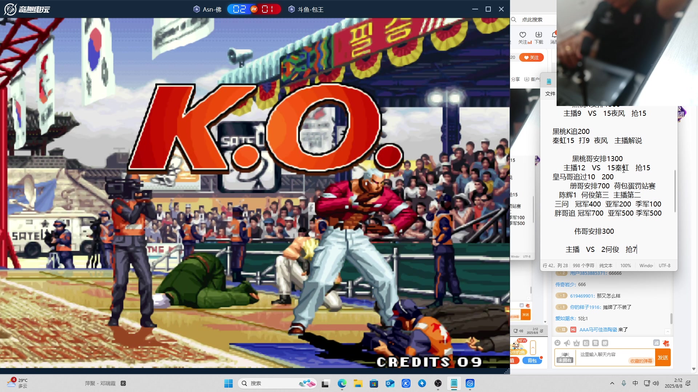The width and height of the screenshot is (698, 392).
Task: Open Outlook from the taskbar
Action: [390, 383]
